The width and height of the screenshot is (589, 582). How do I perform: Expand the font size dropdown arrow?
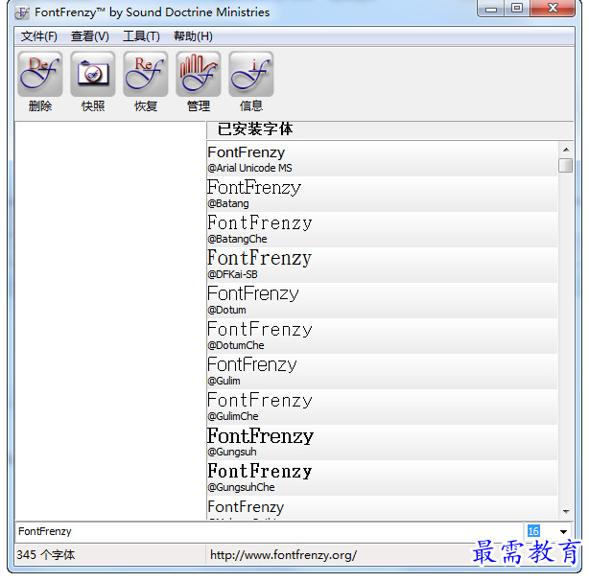[x=563, y=532]
